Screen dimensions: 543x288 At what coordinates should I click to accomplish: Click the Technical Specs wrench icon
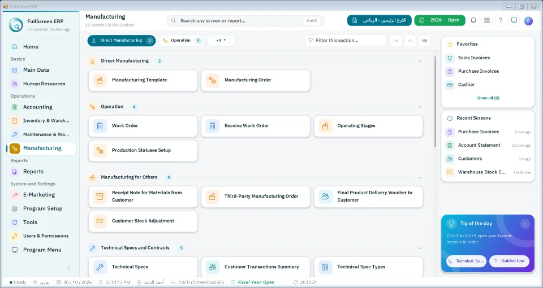100,267
